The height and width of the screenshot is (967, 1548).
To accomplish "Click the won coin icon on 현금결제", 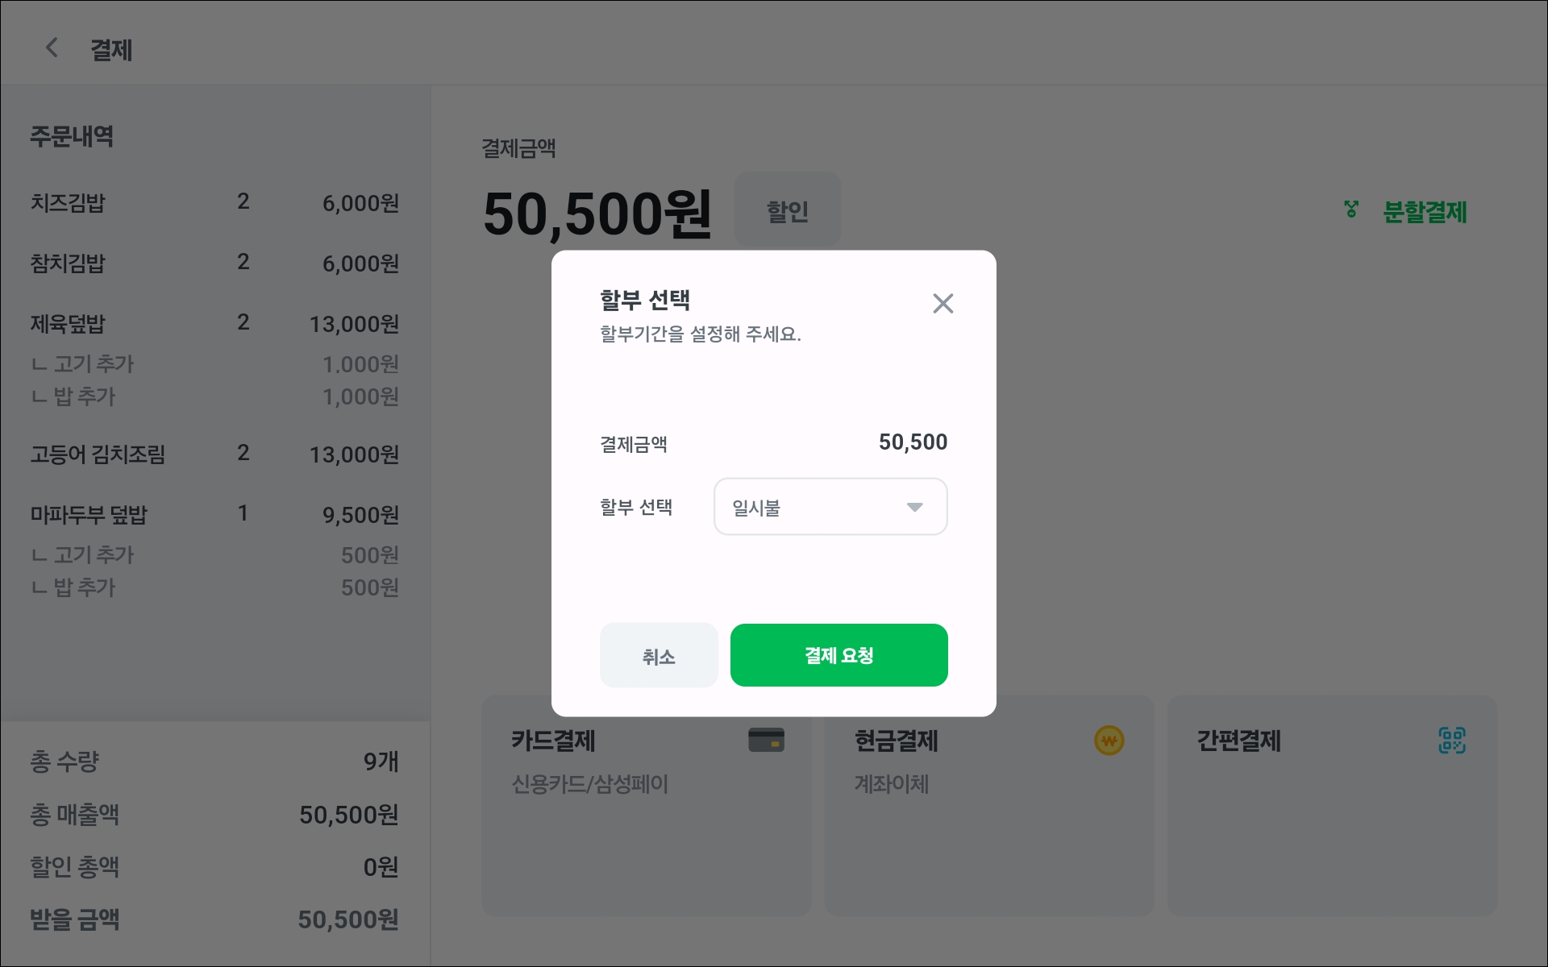I will tap(1109, 741).
